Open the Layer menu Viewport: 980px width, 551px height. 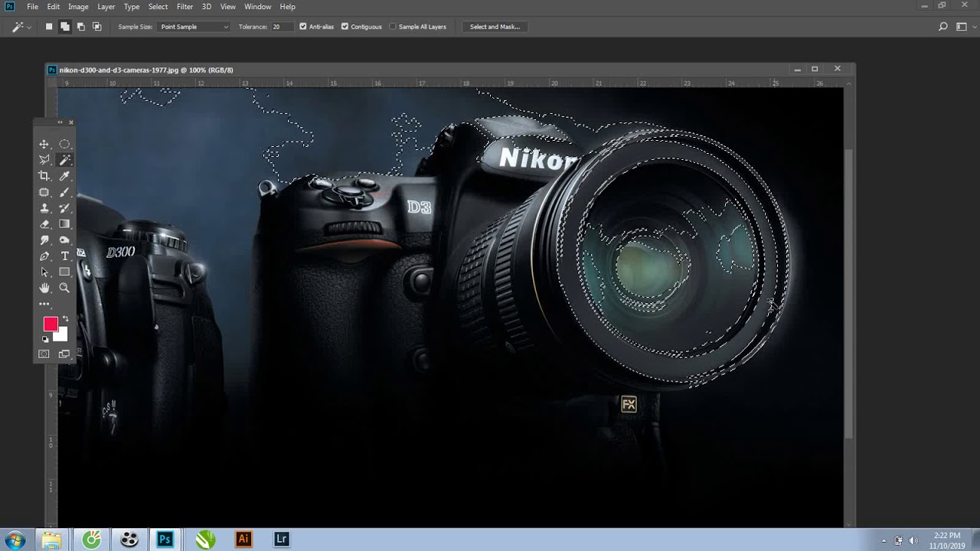(106, 7)
